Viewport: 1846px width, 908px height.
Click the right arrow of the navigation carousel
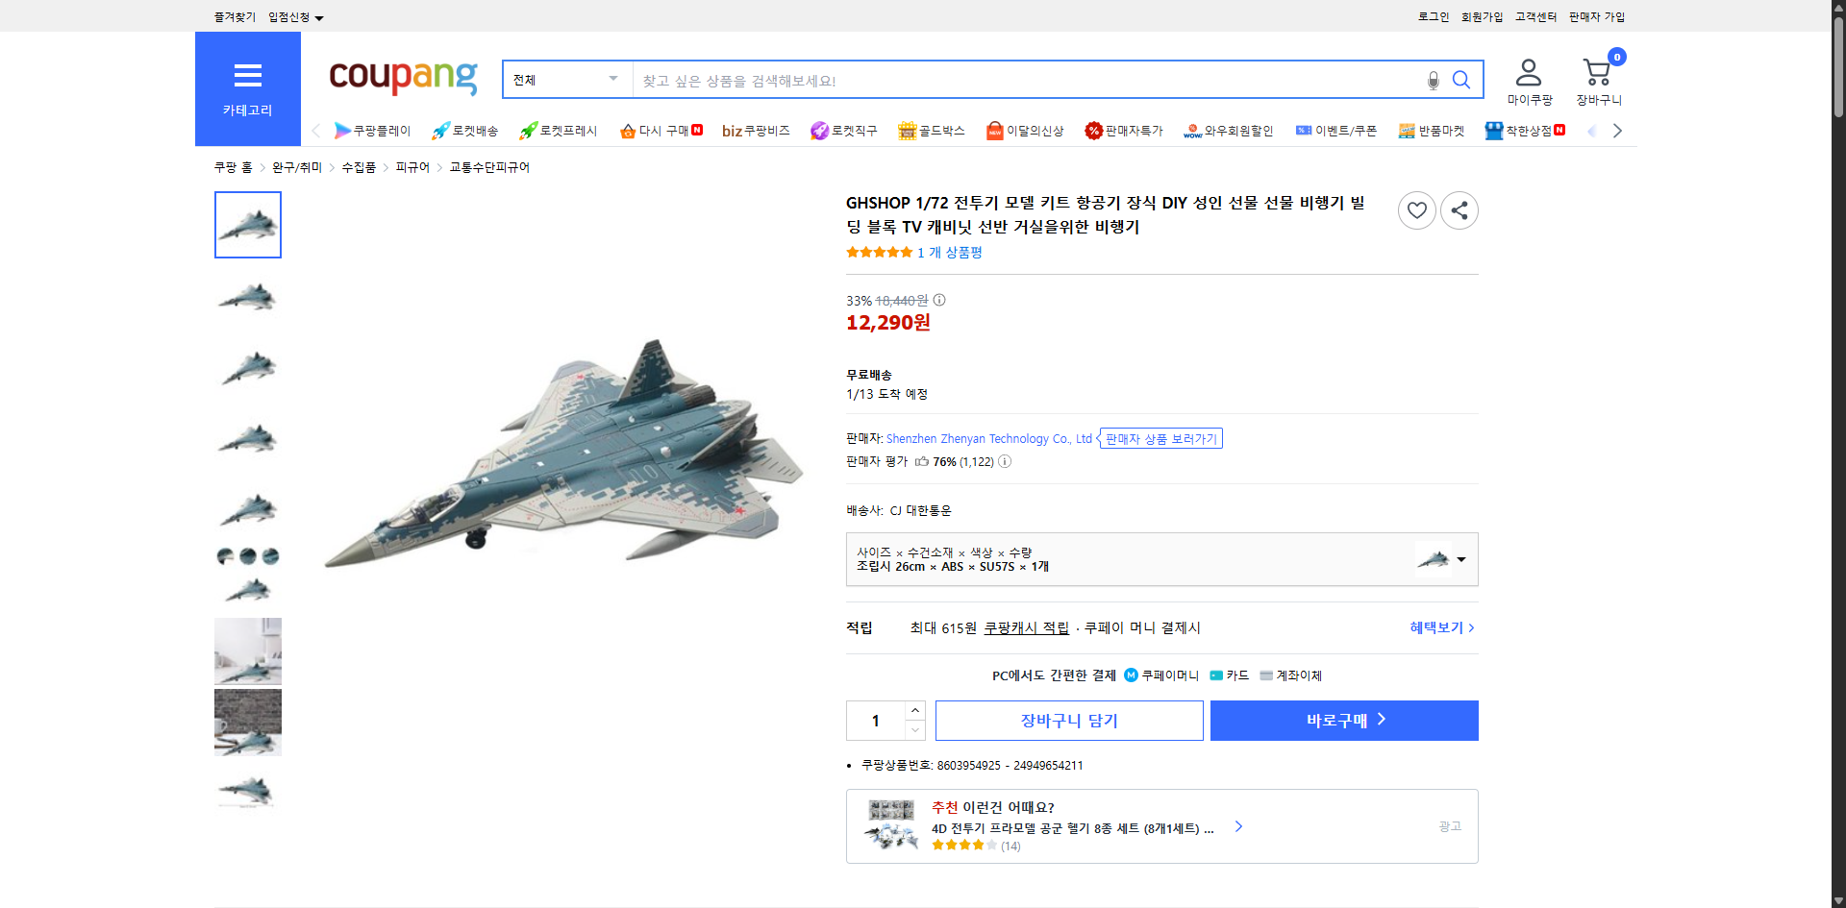pyautogui.click(x=1618, y=131)
